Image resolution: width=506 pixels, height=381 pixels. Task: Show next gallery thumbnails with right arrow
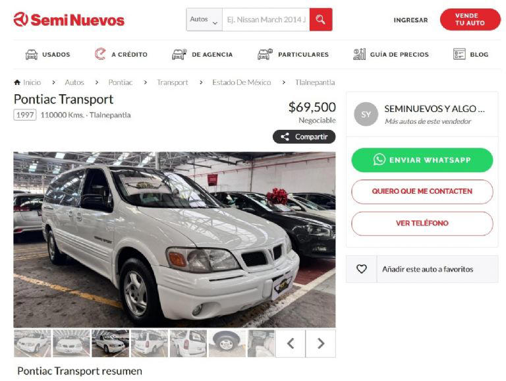tap(320, 343)
